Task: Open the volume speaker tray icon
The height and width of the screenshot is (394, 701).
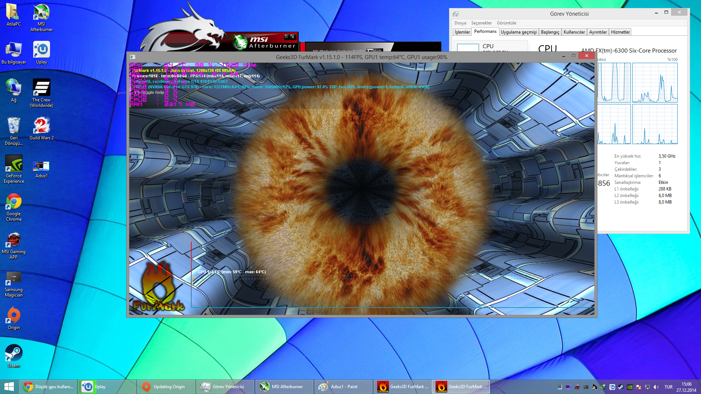Action: pos(656,387)
